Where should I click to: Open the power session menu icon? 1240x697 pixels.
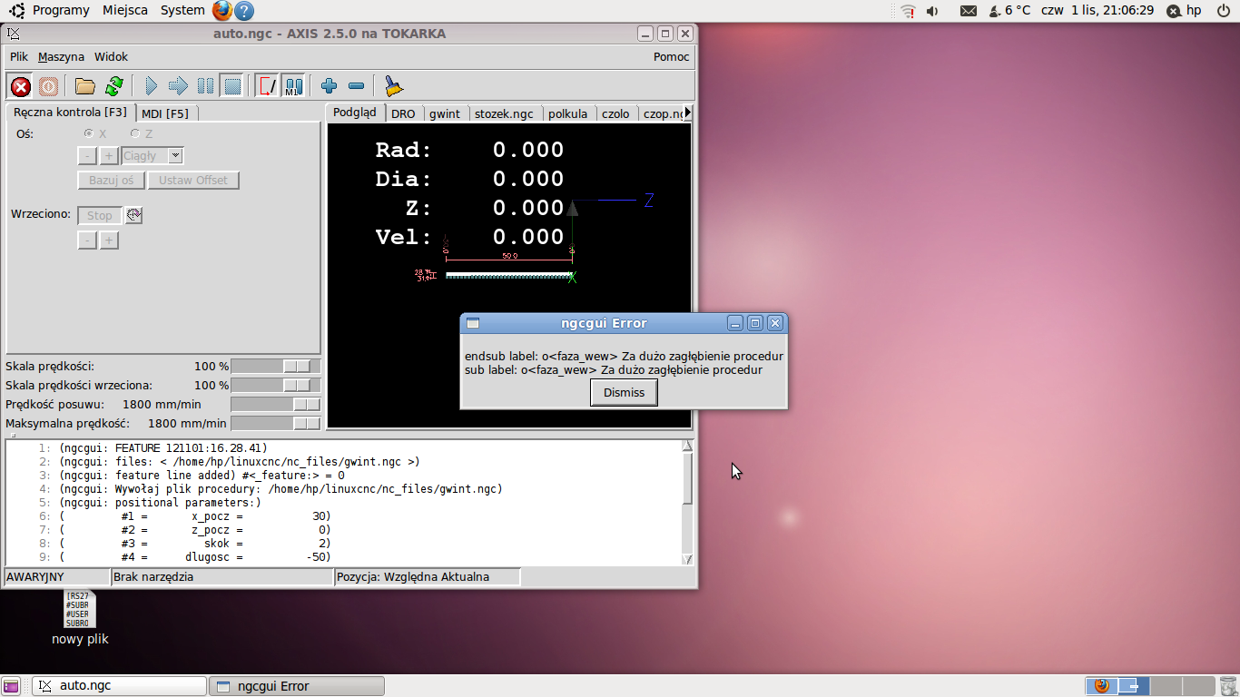click(1222, 11)
